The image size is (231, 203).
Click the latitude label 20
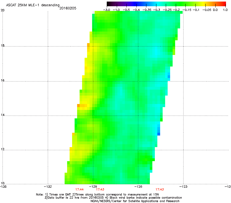2,10
